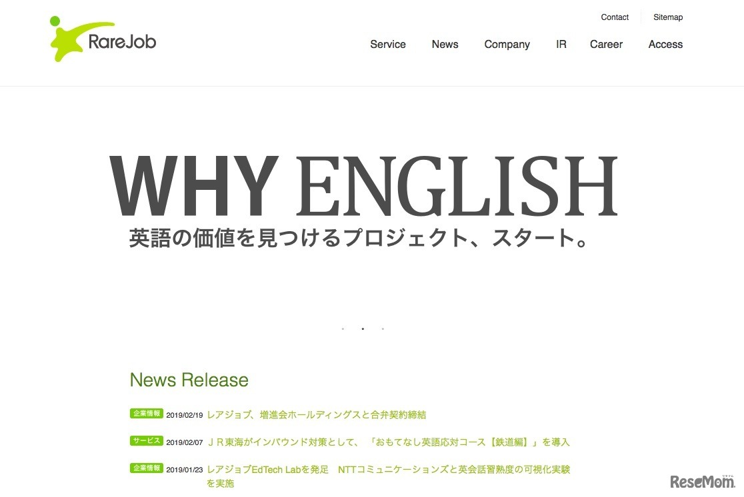Select the first carousel slide dot

click(x=343, y=328)
